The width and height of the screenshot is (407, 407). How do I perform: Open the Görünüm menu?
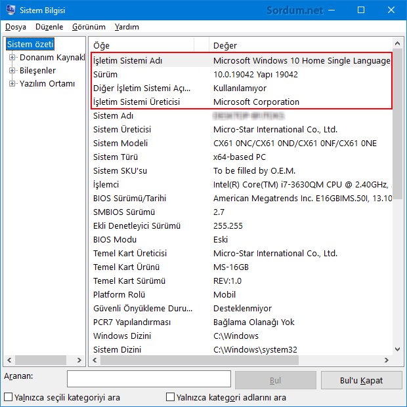(89, 27)
